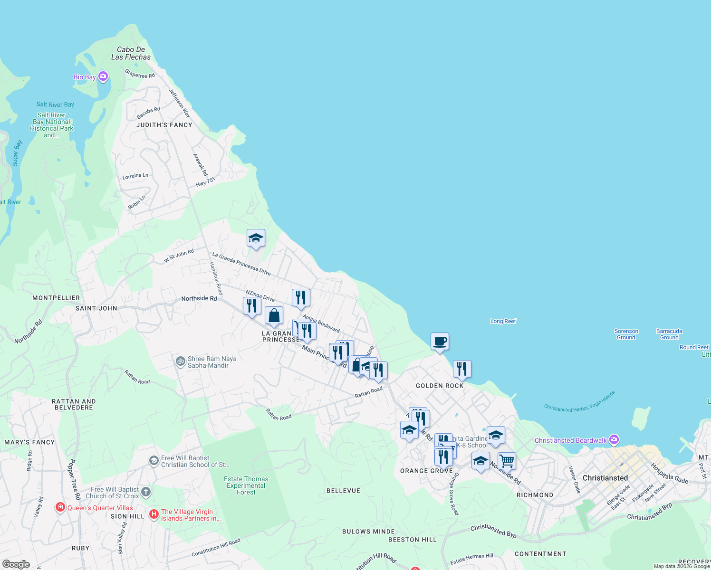
Task: Select the Orange Grove neighborhood label
Action: tap(426, 471)
